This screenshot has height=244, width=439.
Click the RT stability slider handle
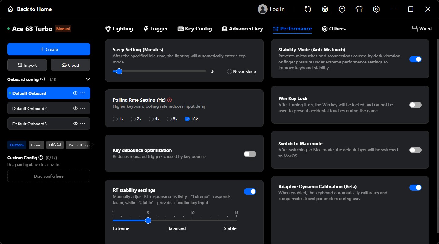(148, 220)
